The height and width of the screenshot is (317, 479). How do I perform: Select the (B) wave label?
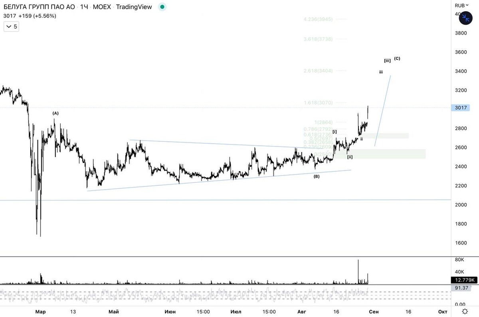pyautogui.click(x=317, y=176)
